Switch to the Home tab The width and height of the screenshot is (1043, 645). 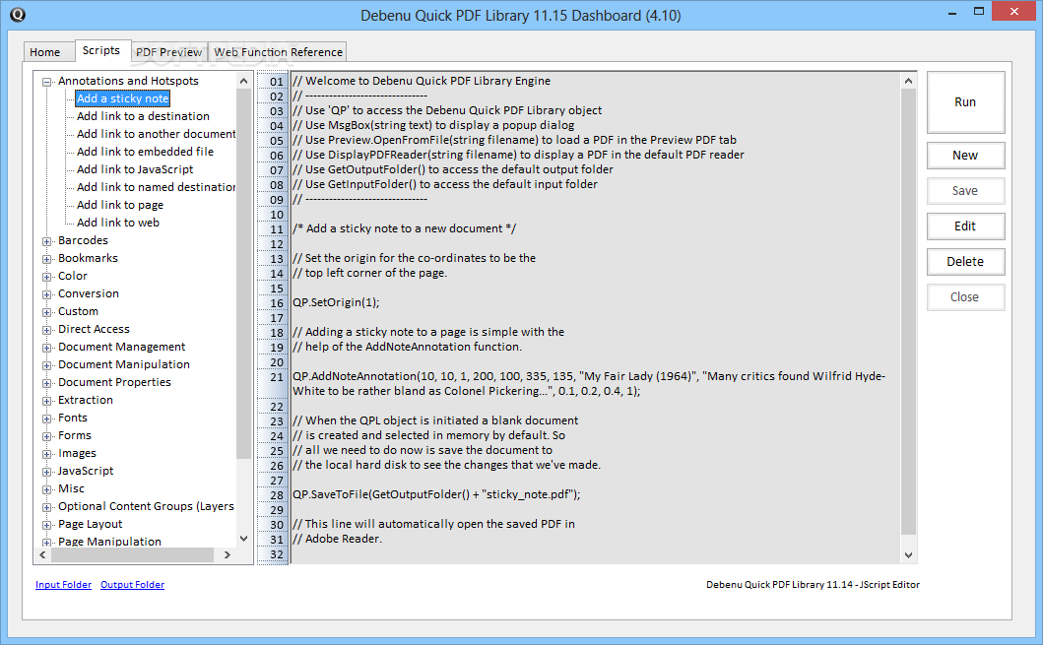pos(46,51)
